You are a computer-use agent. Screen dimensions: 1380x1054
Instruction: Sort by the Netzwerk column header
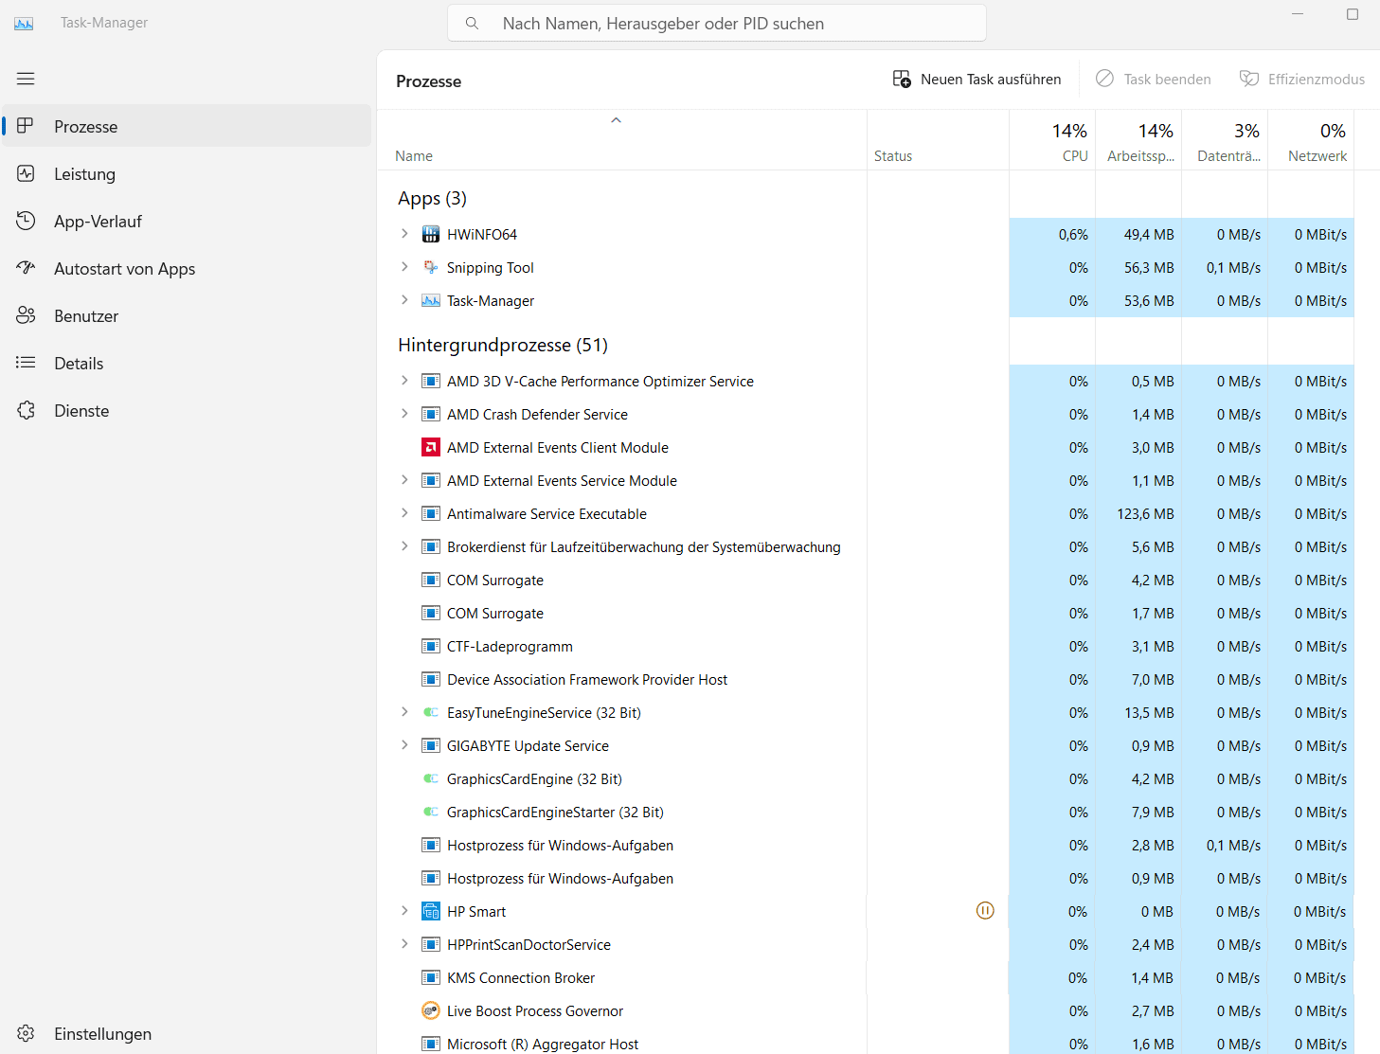[1311, 140]
